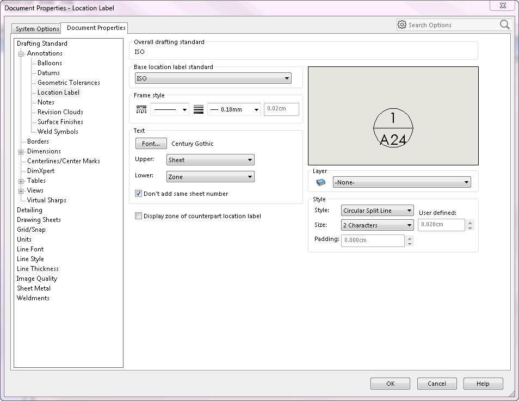The height and width of the screenshot is (401, 519).
Task: Switch to System Options tab
Action: [37, 29]
